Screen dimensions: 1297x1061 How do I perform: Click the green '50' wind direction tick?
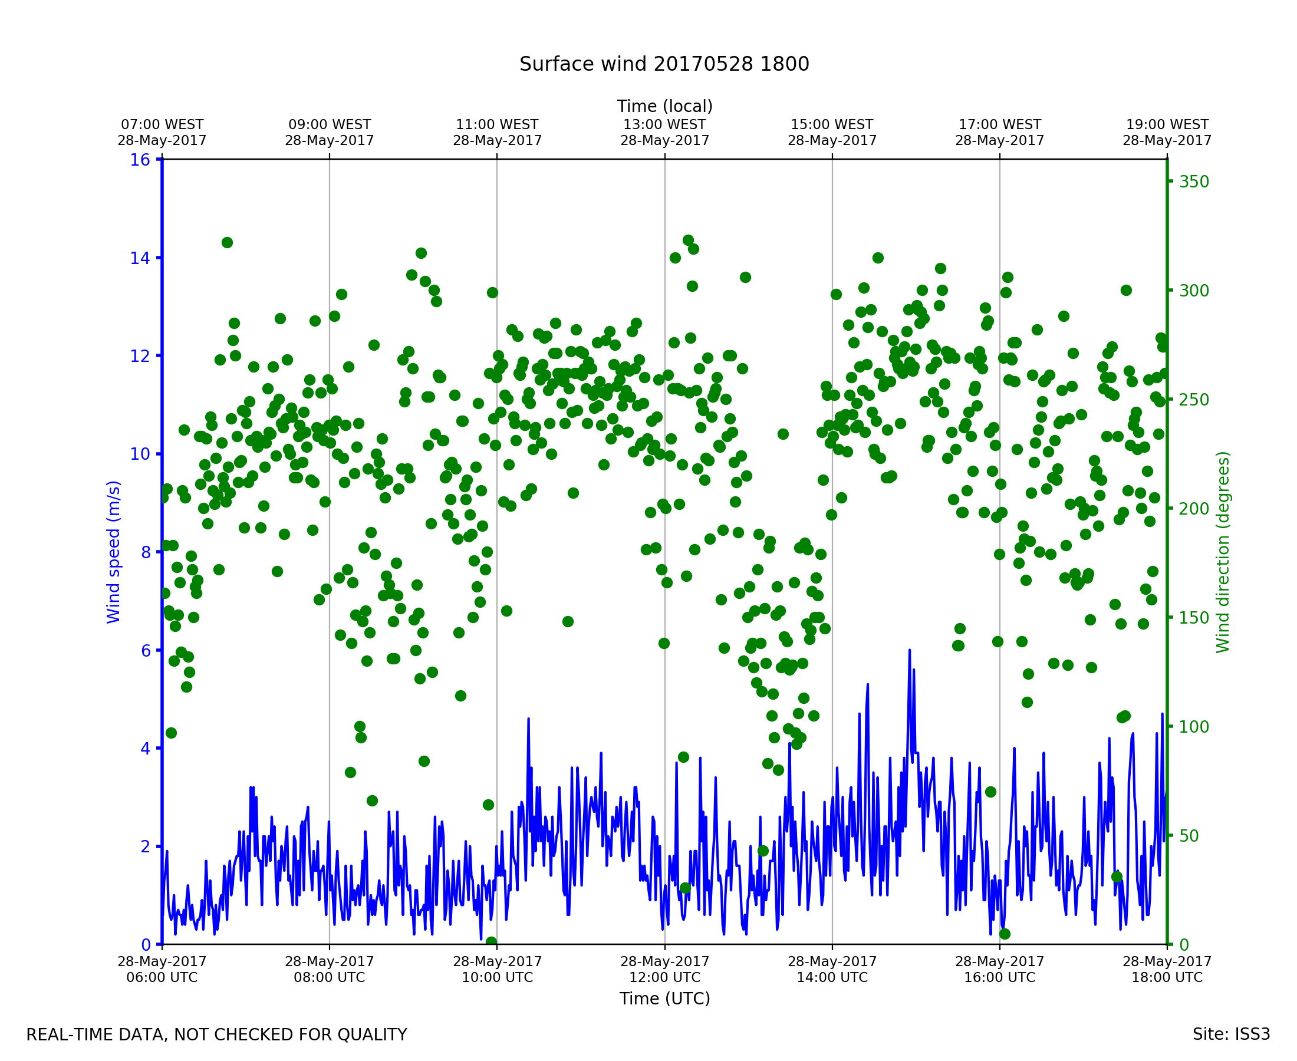[1190, 836]
